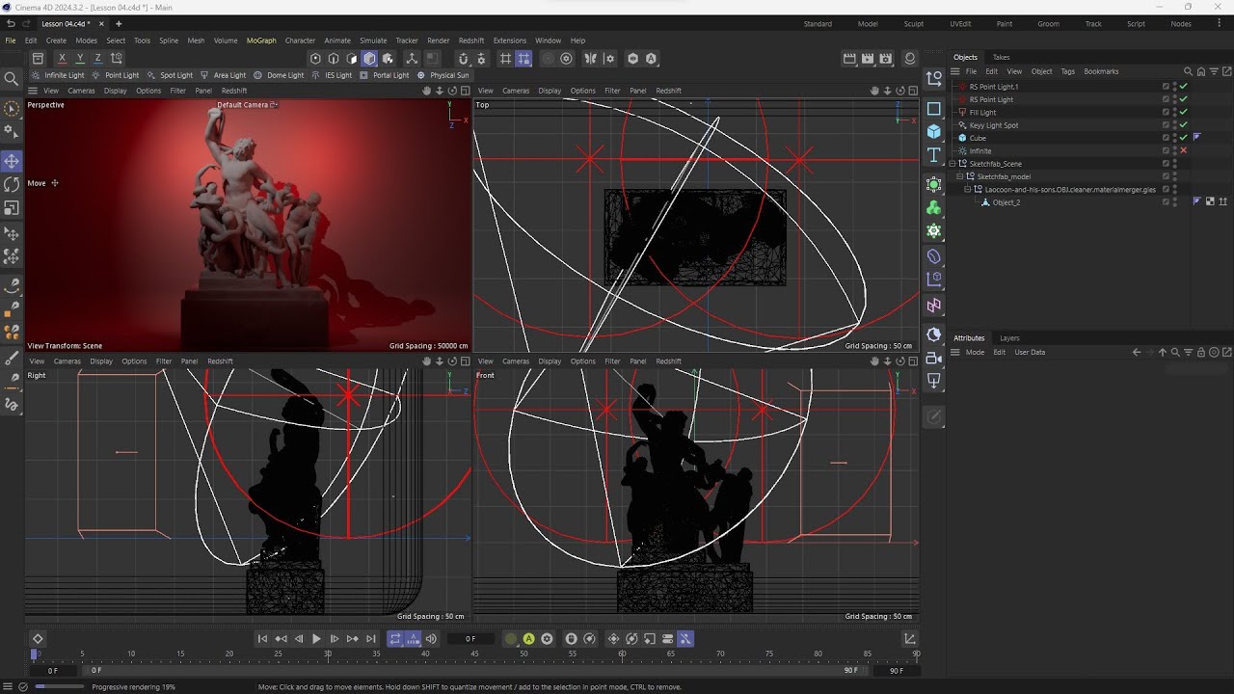Viewport: 1234px width, 694px height.
Task: Click the Camera object icon in side palette
Action: (933, 358)
